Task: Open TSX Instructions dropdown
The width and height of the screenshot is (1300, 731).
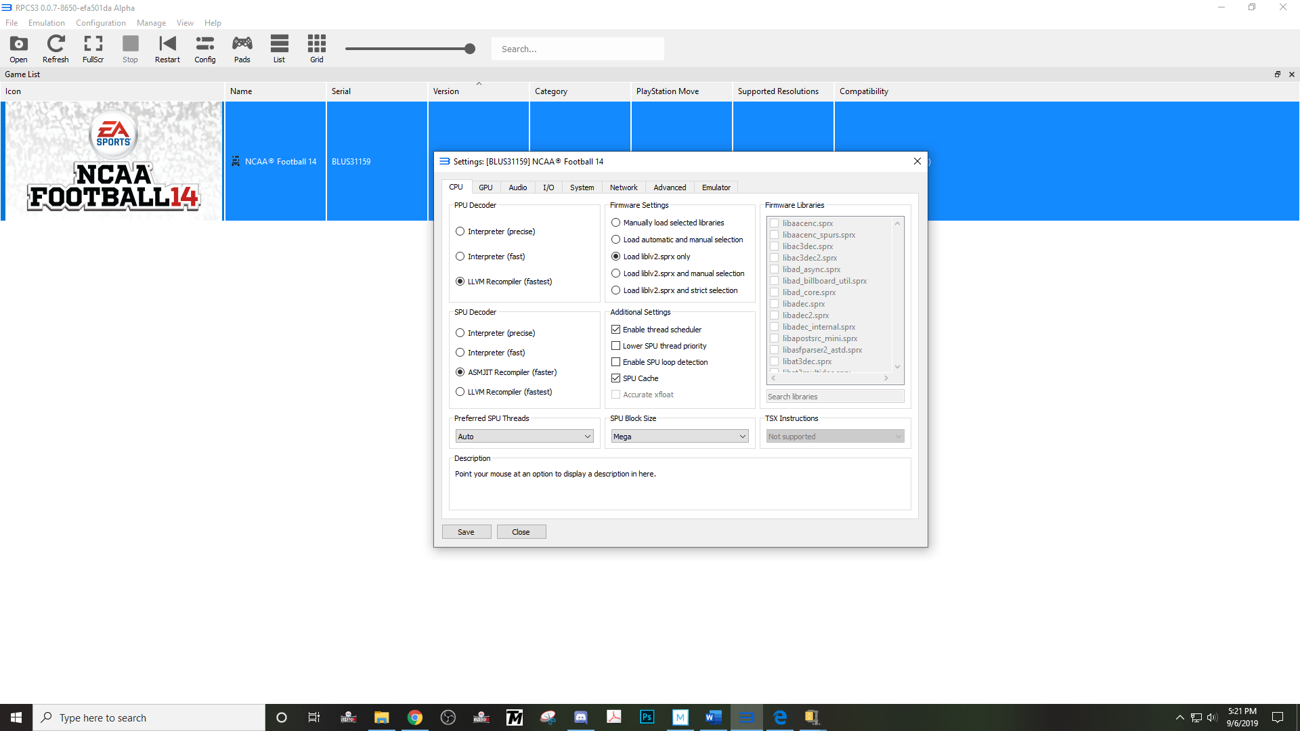Action: [835, 437]
